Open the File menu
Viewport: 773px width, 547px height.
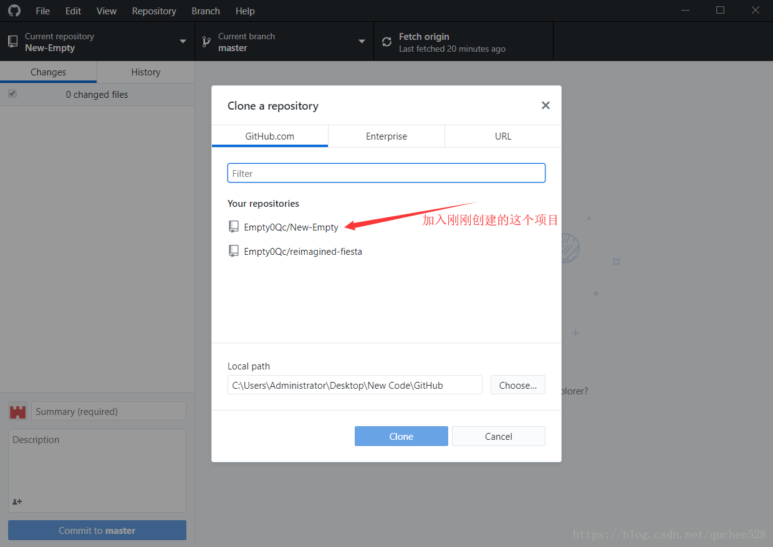tap(43, 11)
